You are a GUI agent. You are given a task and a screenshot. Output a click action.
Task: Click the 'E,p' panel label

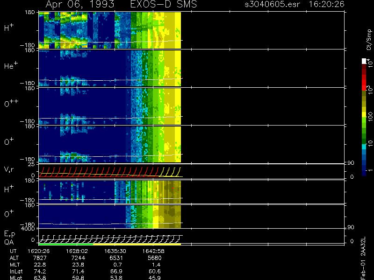9,234
